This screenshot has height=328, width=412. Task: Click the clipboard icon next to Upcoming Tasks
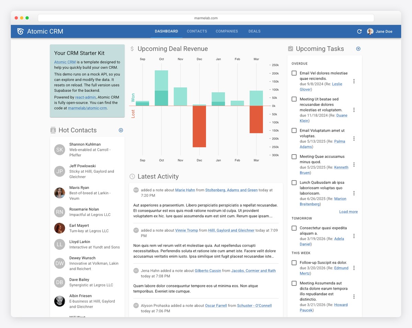tap(290, 49)
